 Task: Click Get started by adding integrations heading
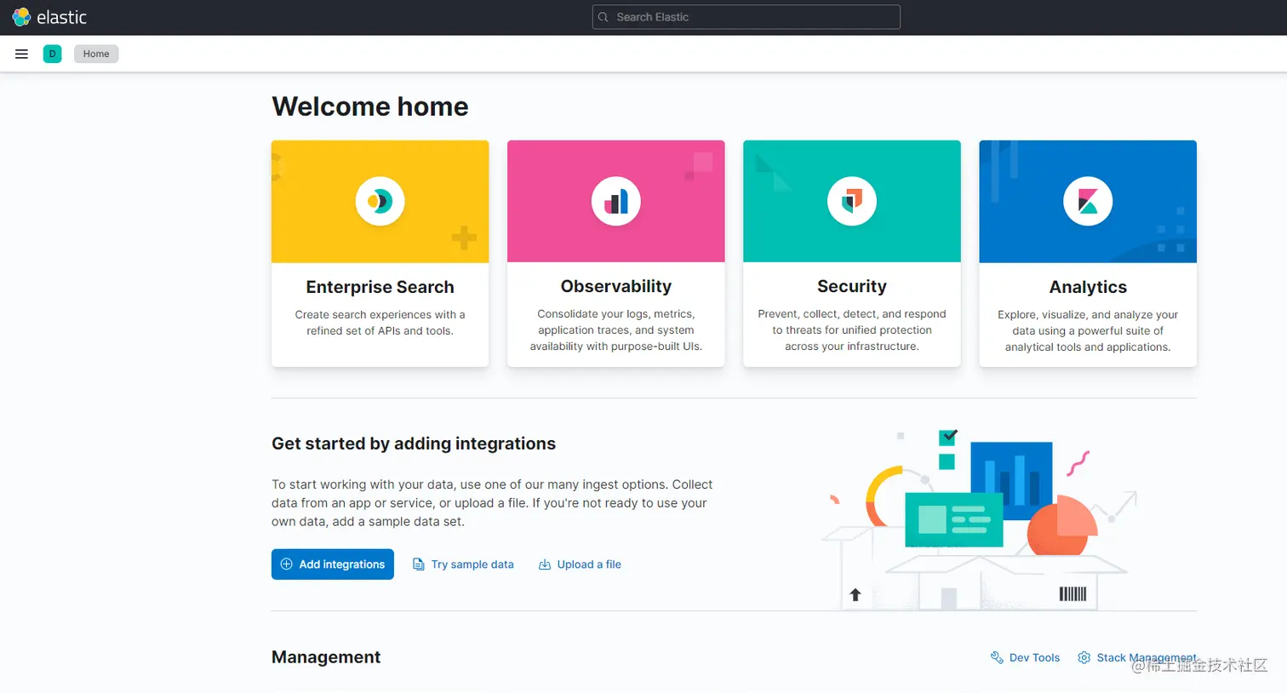(x=414, y=444)
